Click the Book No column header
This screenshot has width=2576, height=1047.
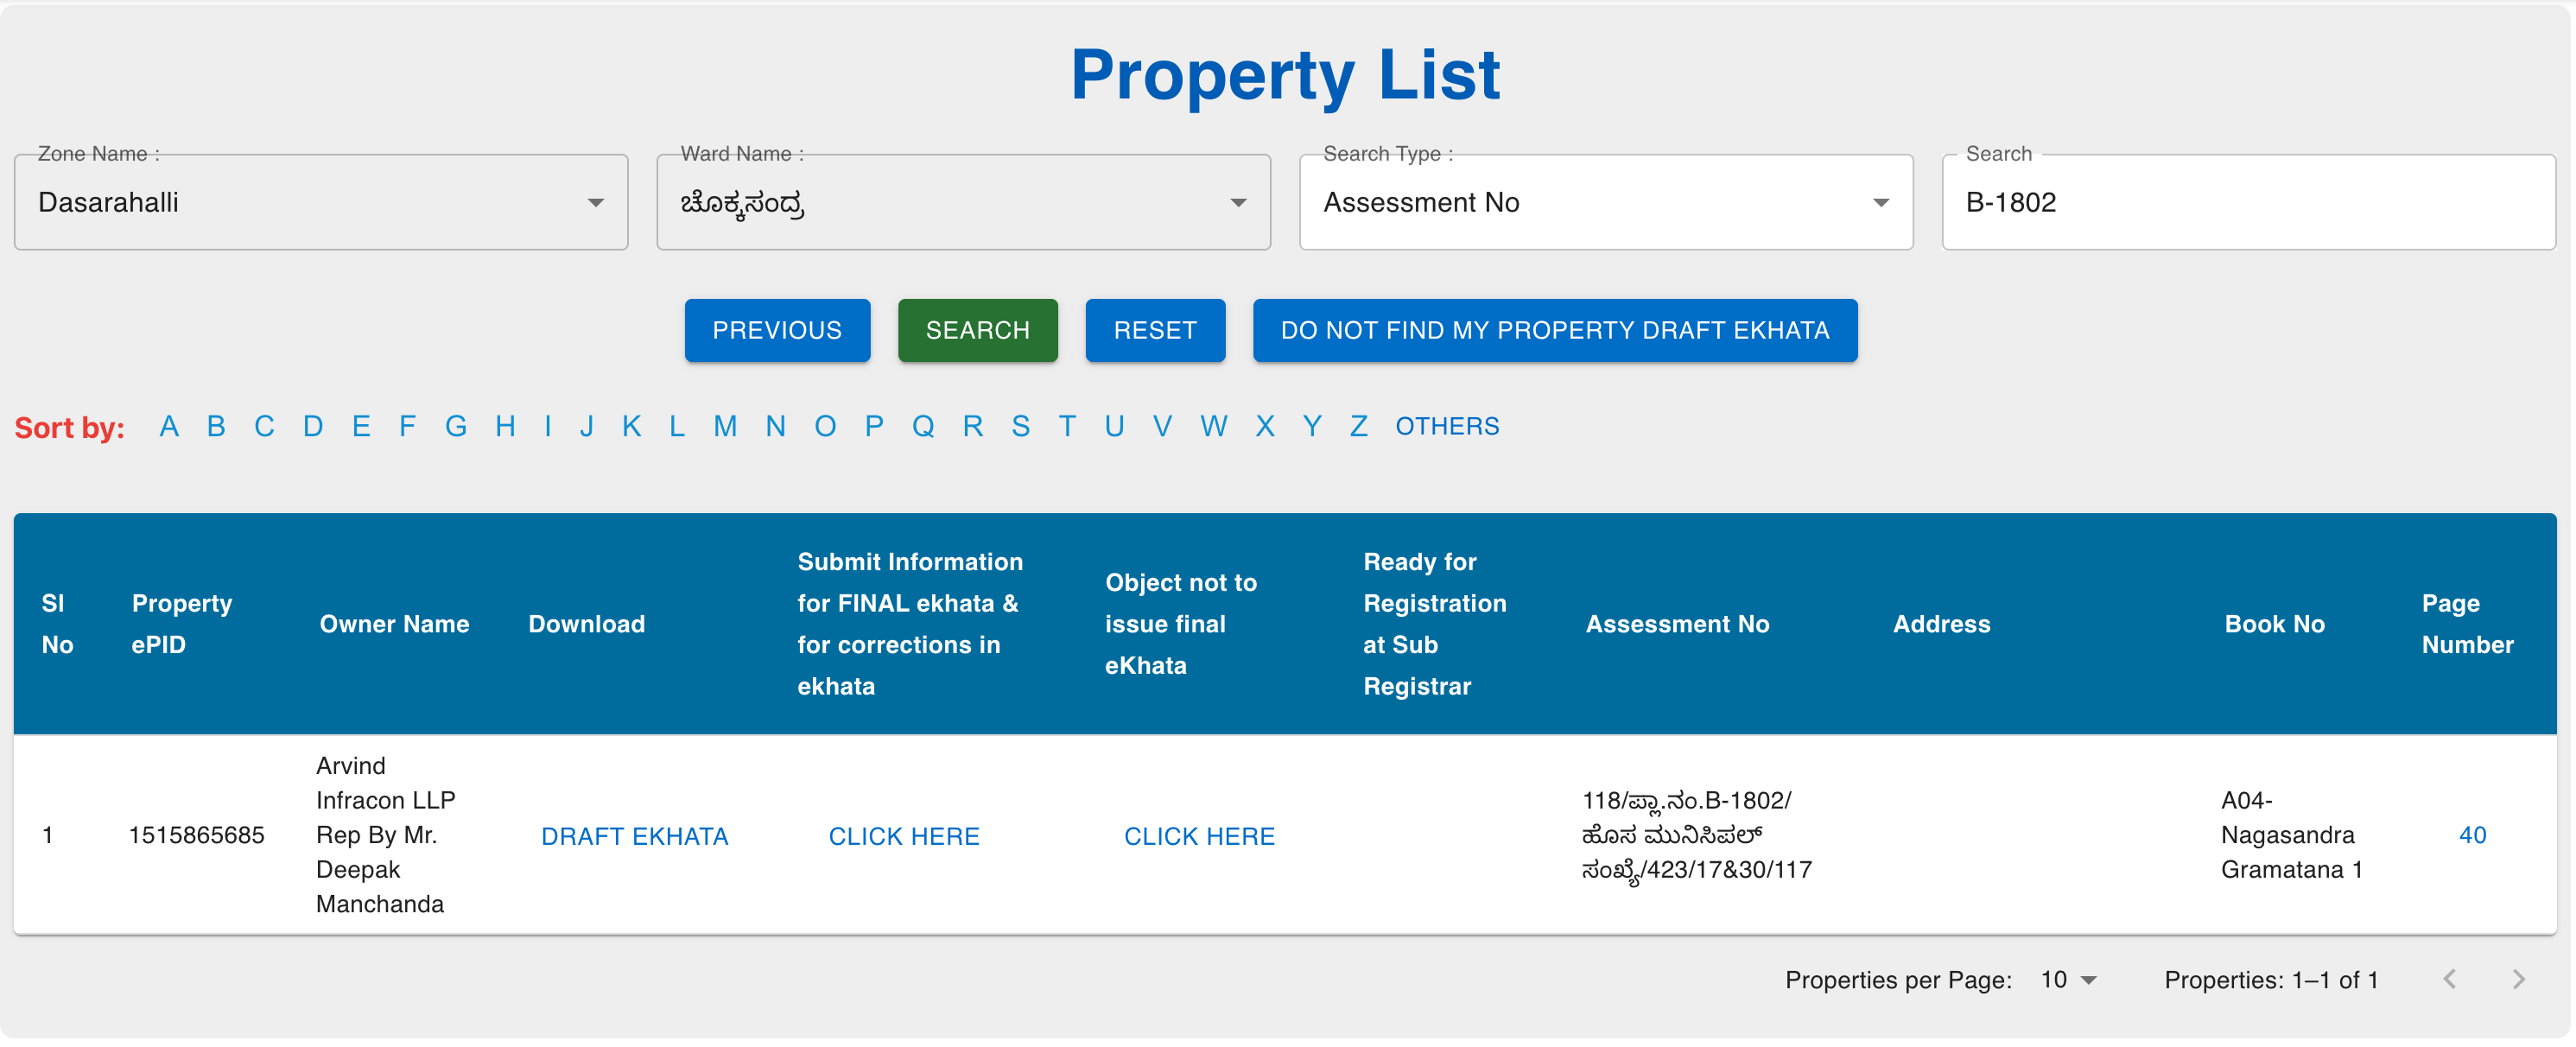2274,624
